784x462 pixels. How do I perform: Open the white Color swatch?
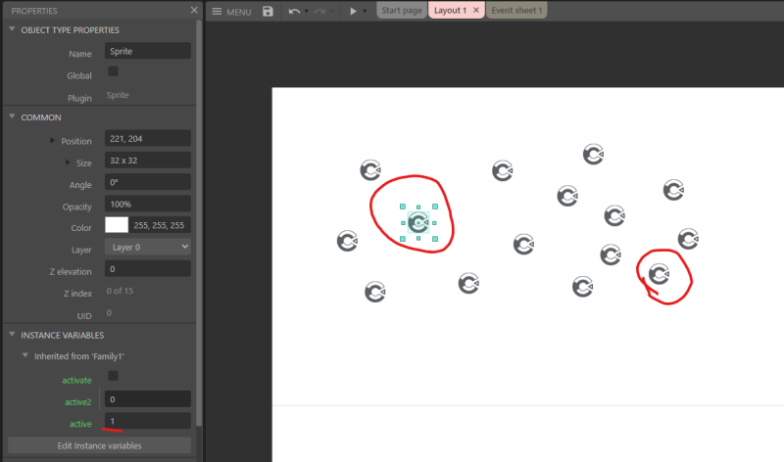[x=117, y=225]
